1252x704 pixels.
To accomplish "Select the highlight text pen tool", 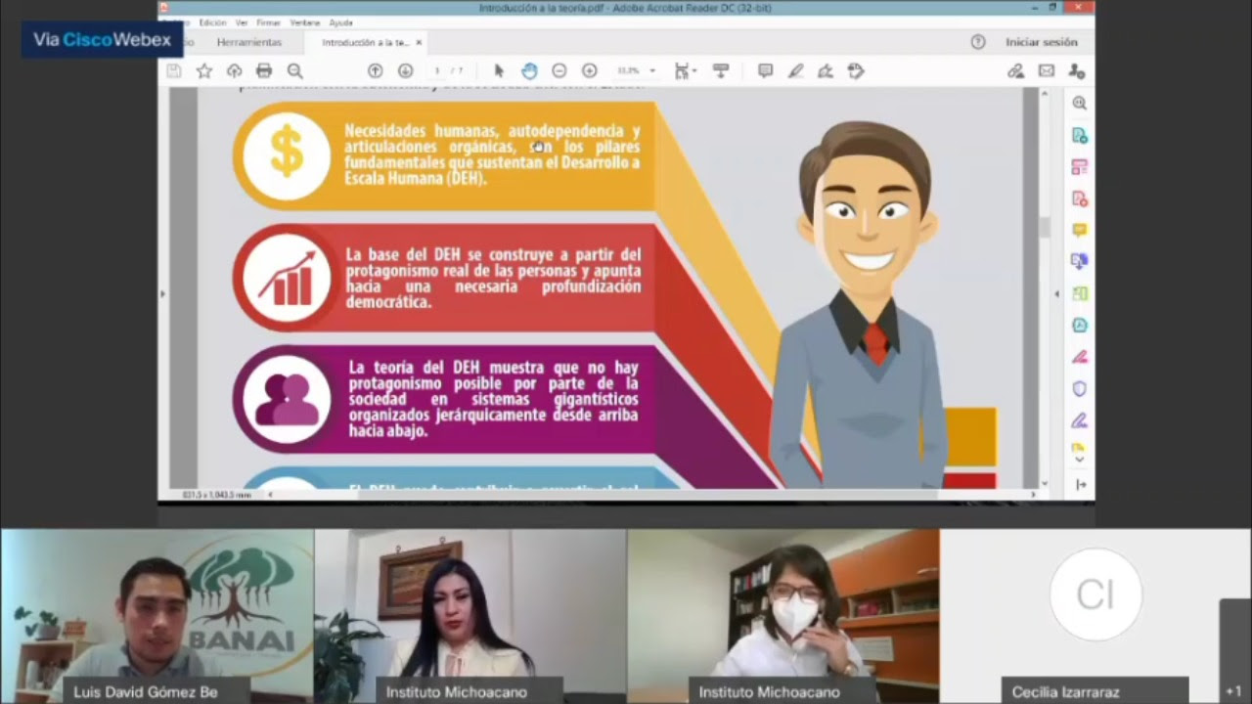I will click(x=796, y=70).
